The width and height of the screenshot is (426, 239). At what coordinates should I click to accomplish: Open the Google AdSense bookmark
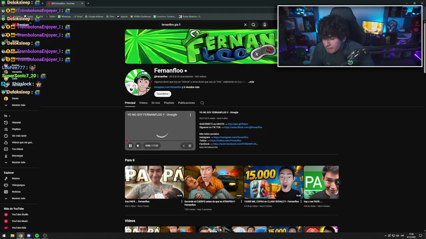click(94, 17)
